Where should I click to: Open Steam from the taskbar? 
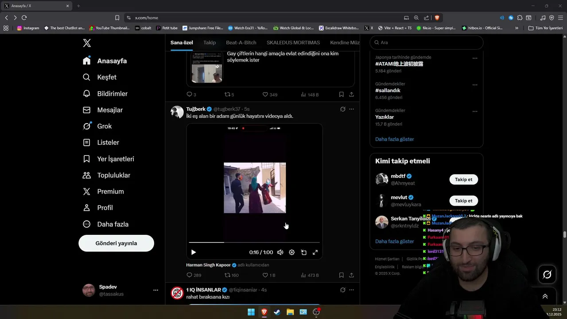point(277,312)
